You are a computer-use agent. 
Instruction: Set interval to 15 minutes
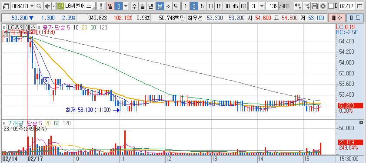pyautogui.click(x=219, y=6)
